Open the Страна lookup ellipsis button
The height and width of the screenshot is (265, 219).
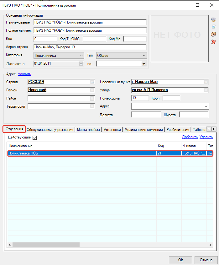click(x=92, y=82)
